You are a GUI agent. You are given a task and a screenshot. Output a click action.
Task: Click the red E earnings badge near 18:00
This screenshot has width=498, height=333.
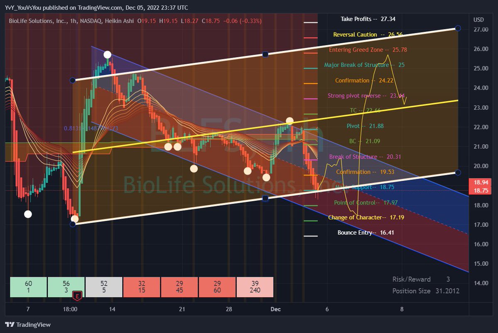click(77, 296)
